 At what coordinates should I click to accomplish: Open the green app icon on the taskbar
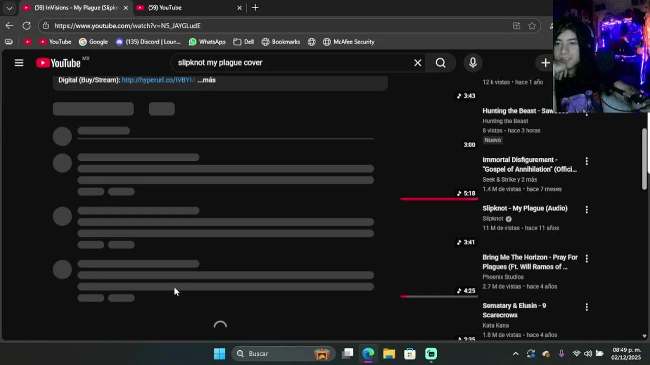point(431,354)
